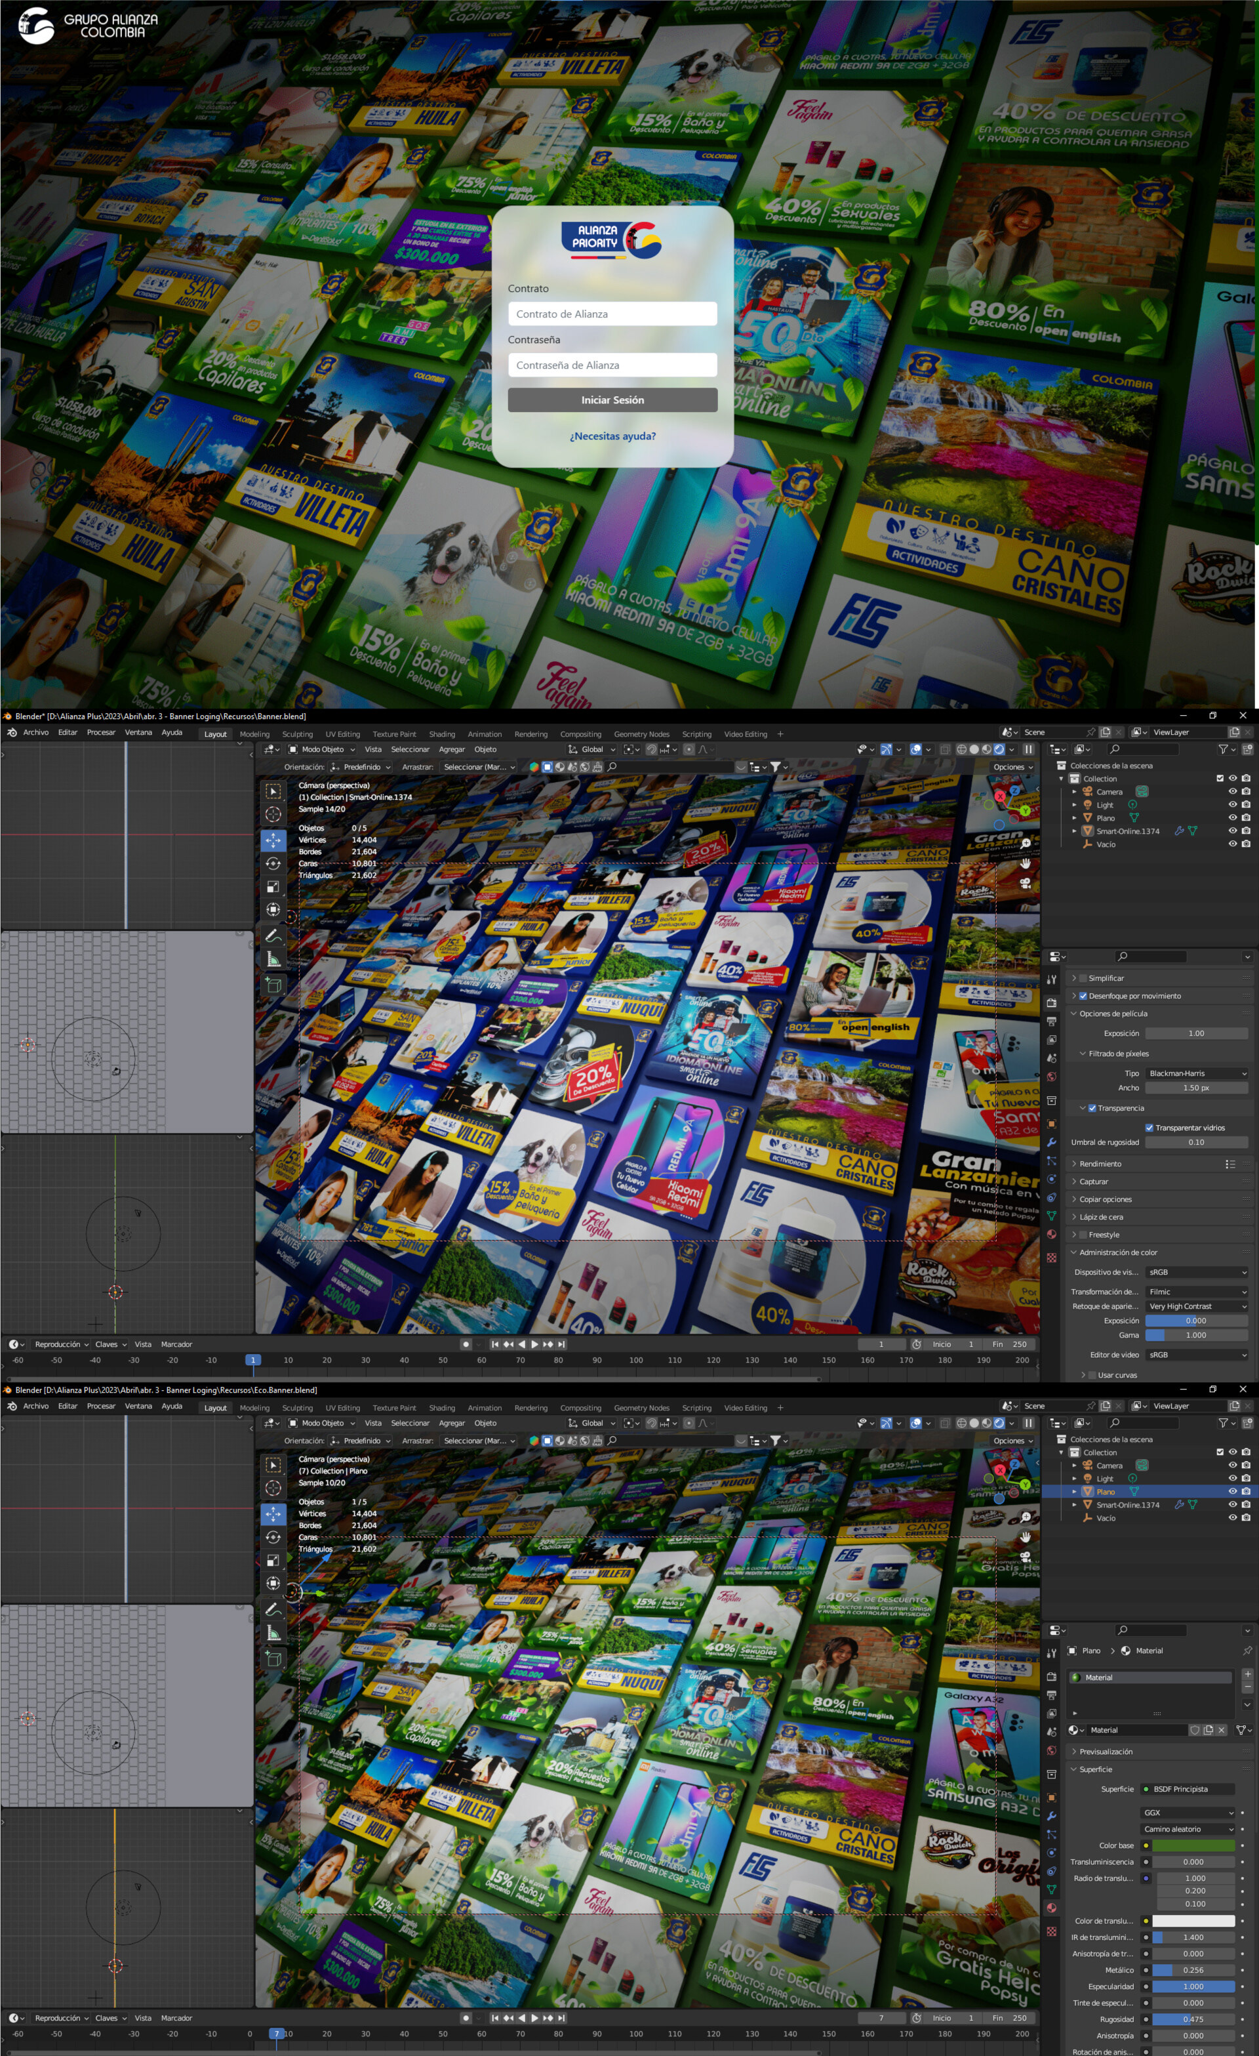Open the Procesar menu in the Eco.Banner.blend window
Screen dimensions: 1259x2056
pyautogui.click(x=101, y=1406)
